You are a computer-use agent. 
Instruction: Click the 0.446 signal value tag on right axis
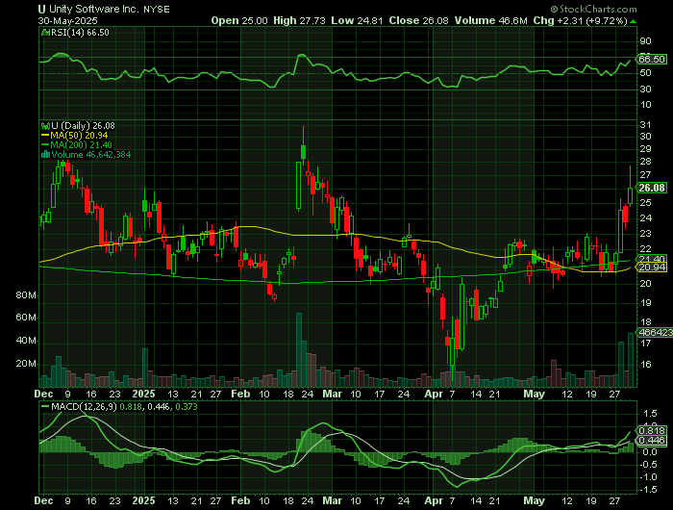(652, 441)
